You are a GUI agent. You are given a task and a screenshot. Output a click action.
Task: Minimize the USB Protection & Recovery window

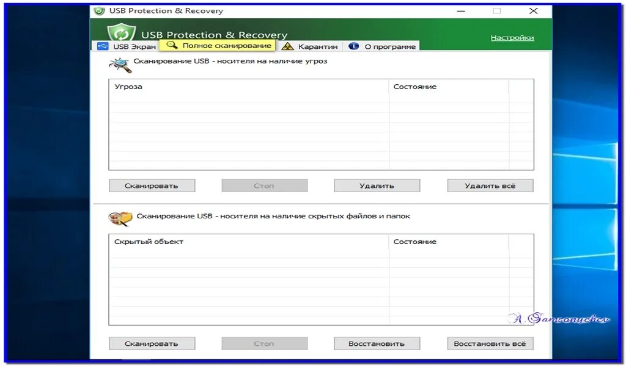tap(461, 11)
